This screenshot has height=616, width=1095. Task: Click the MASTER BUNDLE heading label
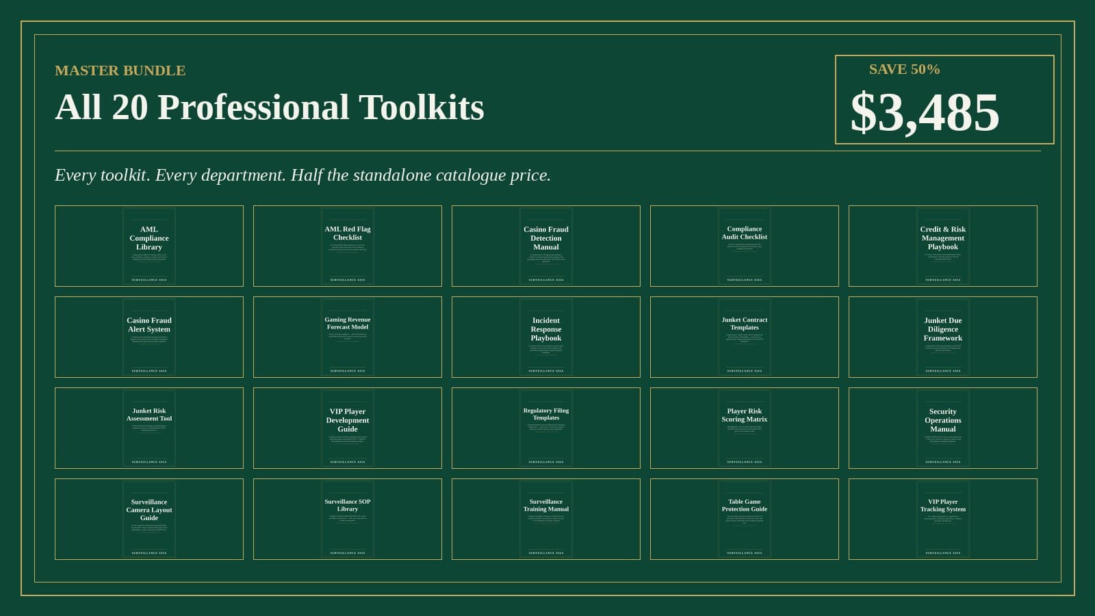(x=120, y=70)
